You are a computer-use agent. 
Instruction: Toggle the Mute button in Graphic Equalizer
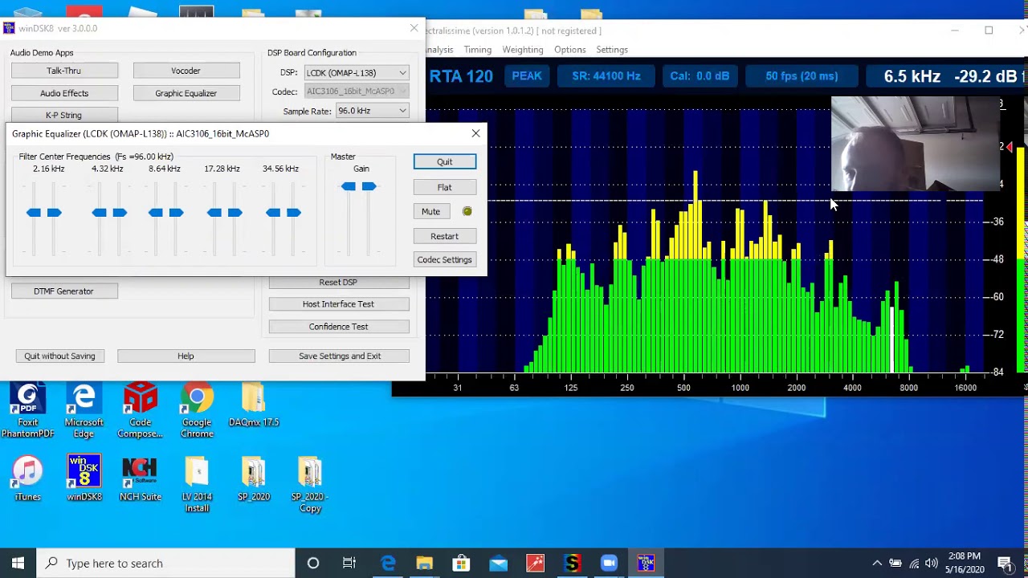point(430,211)
